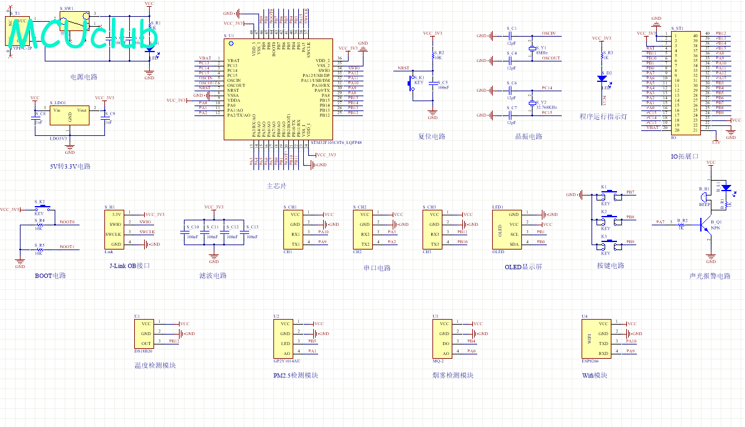Screen dimensions: 745x427
Task: Select the STM32F103C8T6 main chip symbol
Action: pyautogui.click(x=278, y=89)
